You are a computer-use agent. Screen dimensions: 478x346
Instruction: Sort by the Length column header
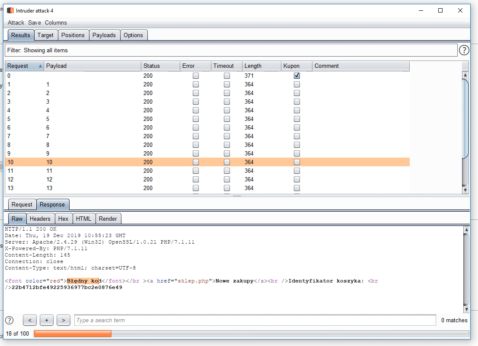point(261,66)
